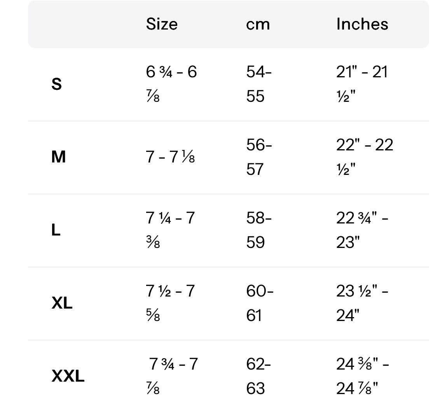The image size is (440, 410).
Task: Click the 22 ¾" - 23" inches cell
Action: 362,230
